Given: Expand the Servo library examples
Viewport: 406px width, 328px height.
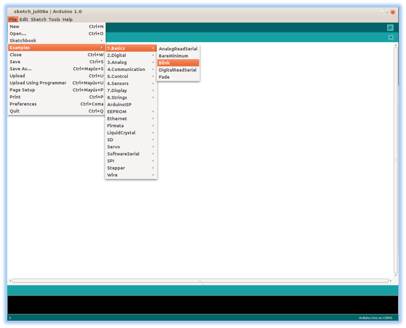Looking at the screenshot, I should click(x=131, y=147).
